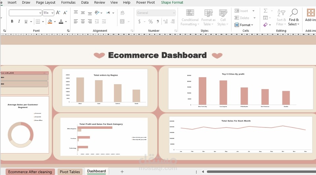Toggle Underline formatting
The image size is (316, 175).
coord(26,21)
